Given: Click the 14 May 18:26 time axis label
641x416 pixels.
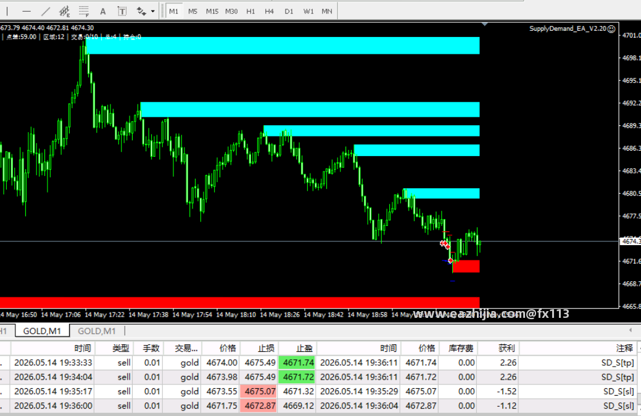Looking at the screenshot, I should (x=279, y=315).
